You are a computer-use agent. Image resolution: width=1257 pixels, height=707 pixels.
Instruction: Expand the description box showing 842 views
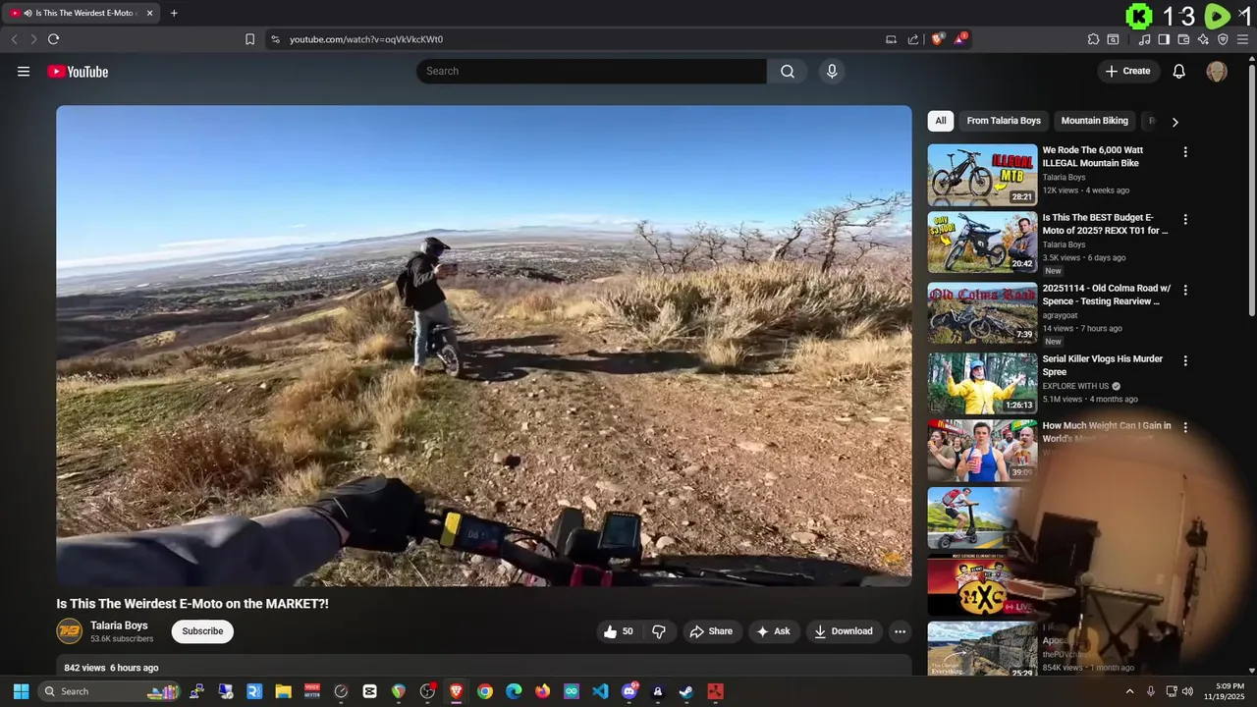(484, 667)
